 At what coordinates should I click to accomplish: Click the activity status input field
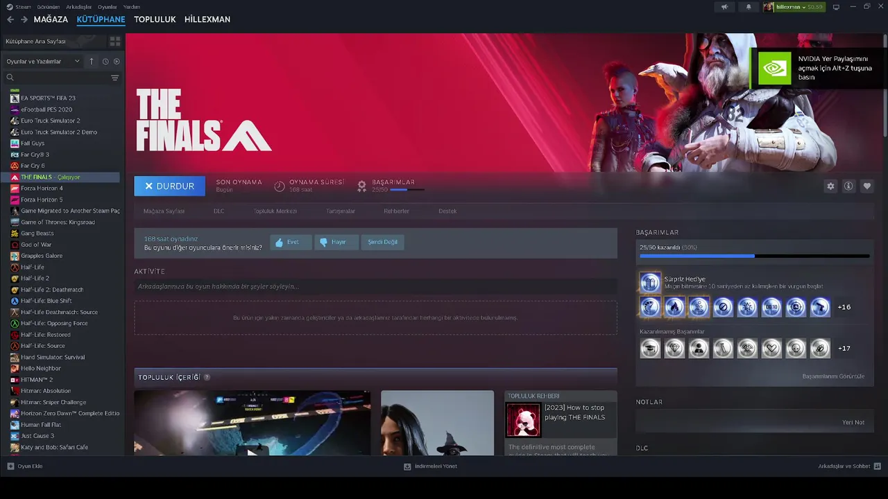tap(375, 286)
